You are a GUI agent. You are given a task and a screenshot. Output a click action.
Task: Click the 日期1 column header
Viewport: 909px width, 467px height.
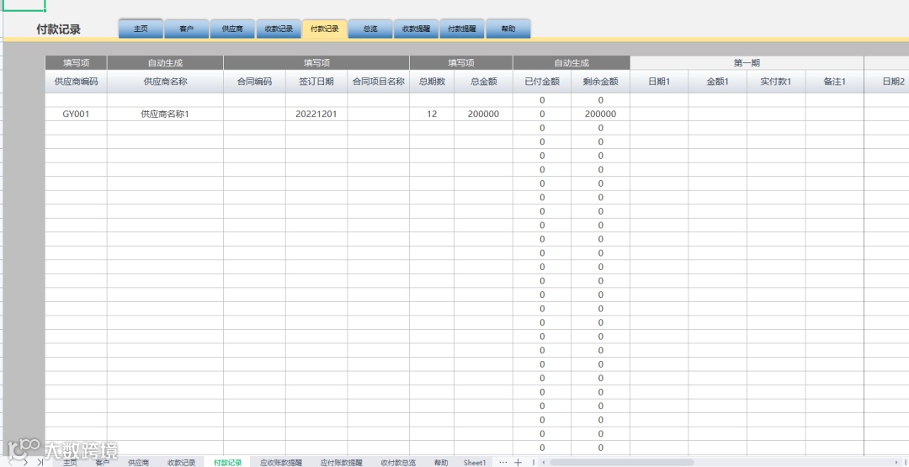pyautogui.click(x=659, y=82)
